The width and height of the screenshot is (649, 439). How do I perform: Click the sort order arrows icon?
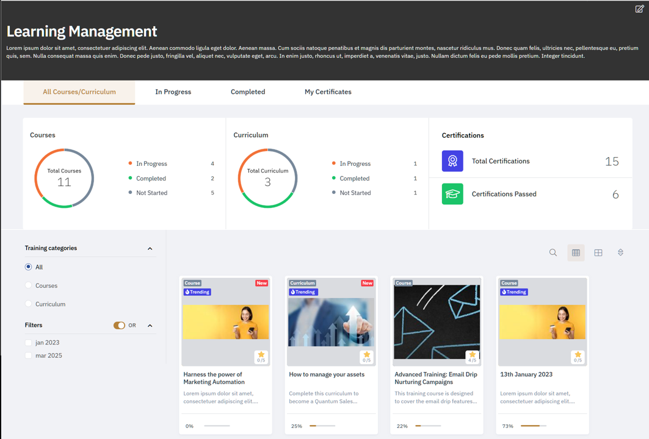[x=620, y=252]
